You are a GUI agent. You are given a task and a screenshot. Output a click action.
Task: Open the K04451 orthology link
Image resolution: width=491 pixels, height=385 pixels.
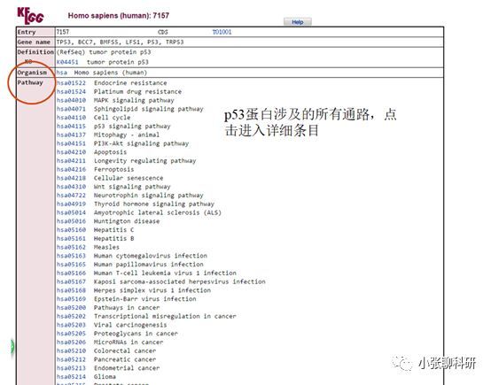(67, 62)
